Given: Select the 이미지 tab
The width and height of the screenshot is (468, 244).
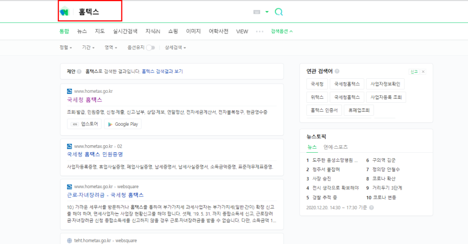Looking at the screenshot, I should tap(193, 31).
